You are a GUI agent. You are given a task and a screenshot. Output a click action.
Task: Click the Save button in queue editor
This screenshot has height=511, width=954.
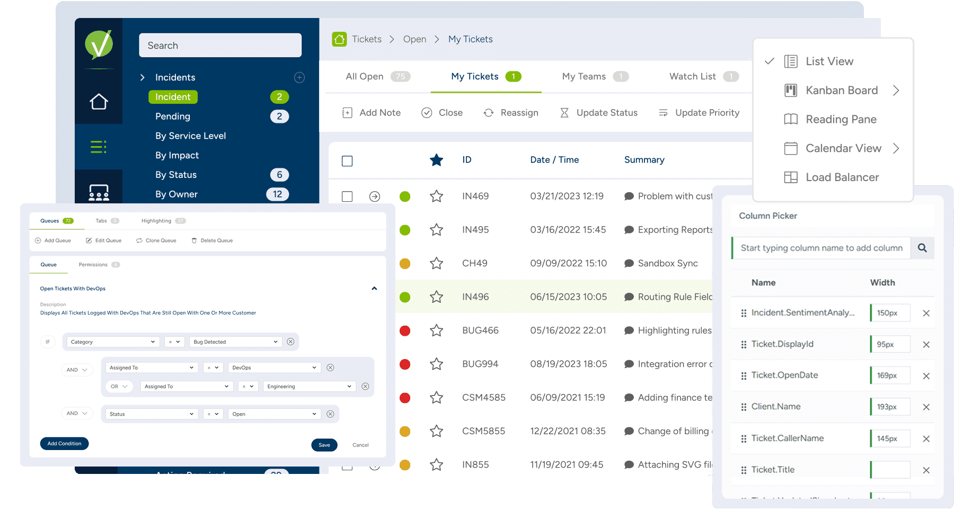tap(324, 445)
